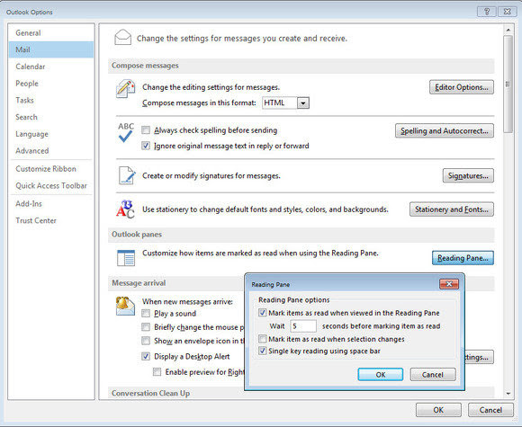Image resolution: width=522 pixels, height=427 pixels.
Task: Toggle Single key reading using space bar
Action: 262,351
